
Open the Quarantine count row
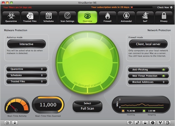pos(27,69)
